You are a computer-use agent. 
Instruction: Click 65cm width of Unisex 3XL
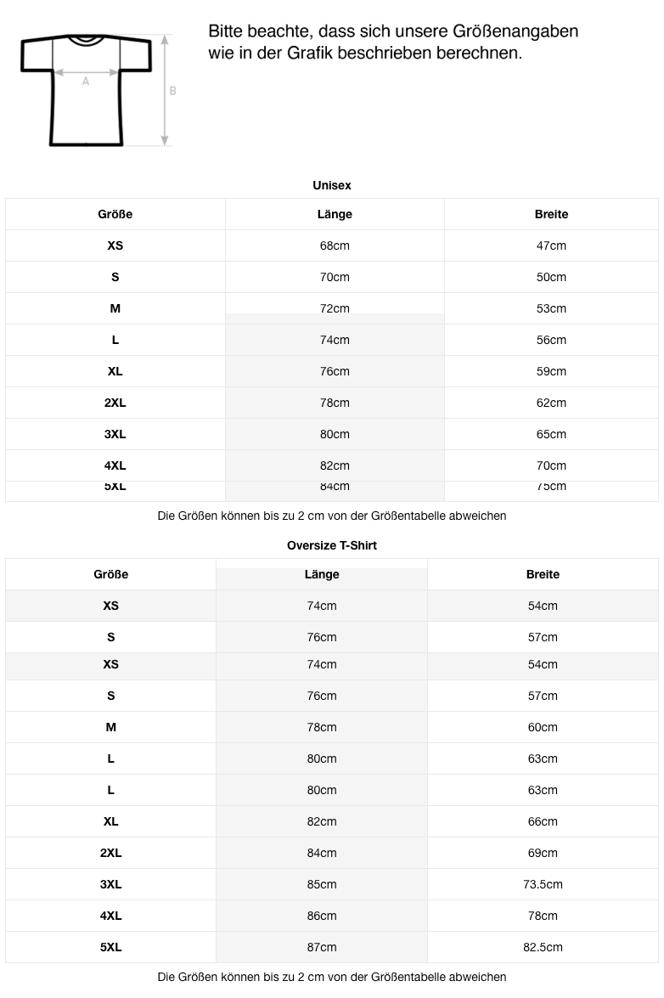(551, 434)
